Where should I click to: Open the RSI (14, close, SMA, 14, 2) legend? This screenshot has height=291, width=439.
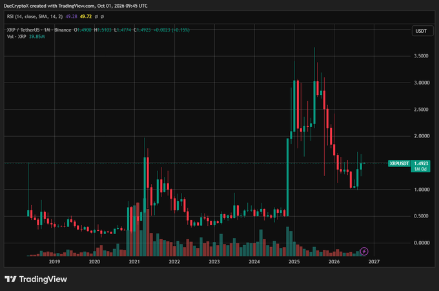(35, 17)
